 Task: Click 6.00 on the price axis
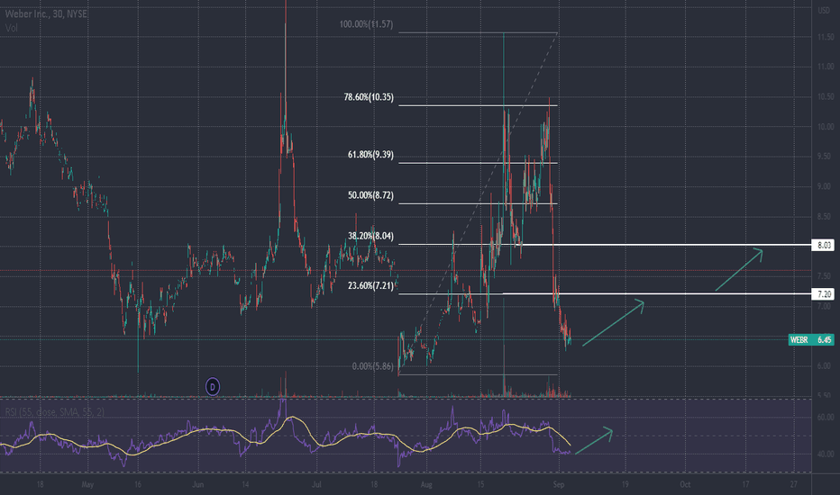[x=825, y=366]
